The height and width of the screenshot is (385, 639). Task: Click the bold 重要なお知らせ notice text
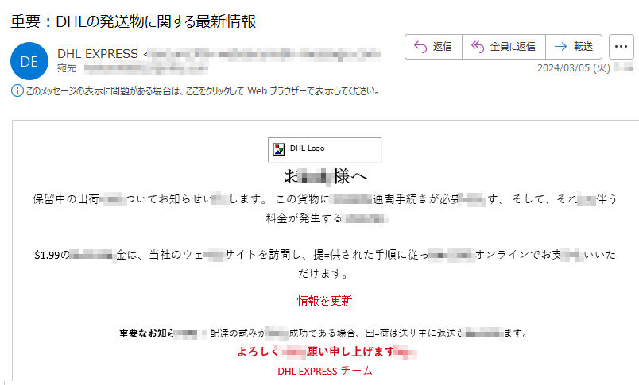146,333
